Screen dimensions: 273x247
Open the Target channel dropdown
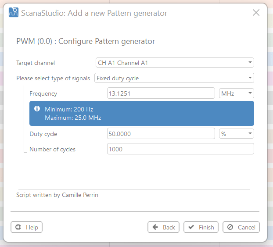point(175,63)
